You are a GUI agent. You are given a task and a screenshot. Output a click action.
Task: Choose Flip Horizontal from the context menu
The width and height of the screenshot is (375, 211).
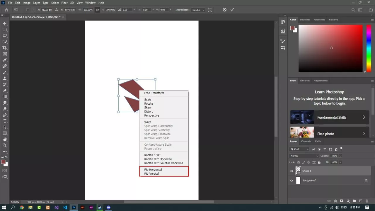pyautogui.click(x=153, y=170)
